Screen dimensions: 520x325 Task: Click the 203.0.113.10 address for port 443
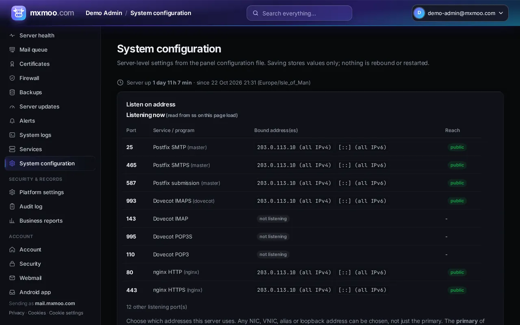click(x=294, y=290)
